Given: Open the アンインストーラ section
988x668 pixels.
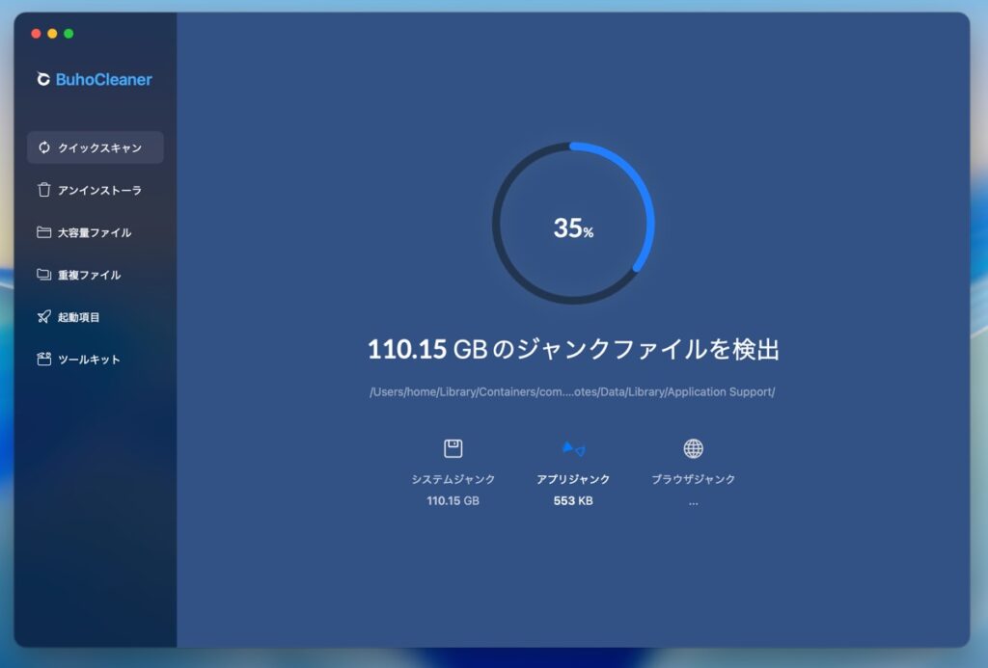Looking at the screenshot, I should coord(99,190).
